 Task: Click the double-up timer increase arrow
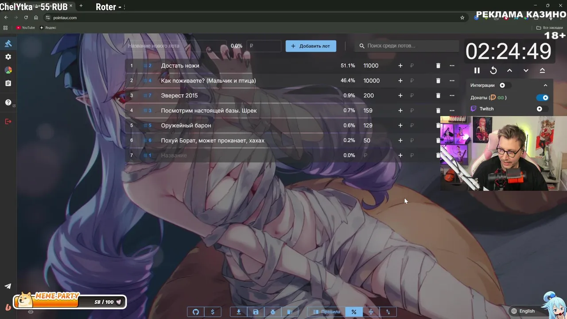pyautogui.click(x=542, y=70)
